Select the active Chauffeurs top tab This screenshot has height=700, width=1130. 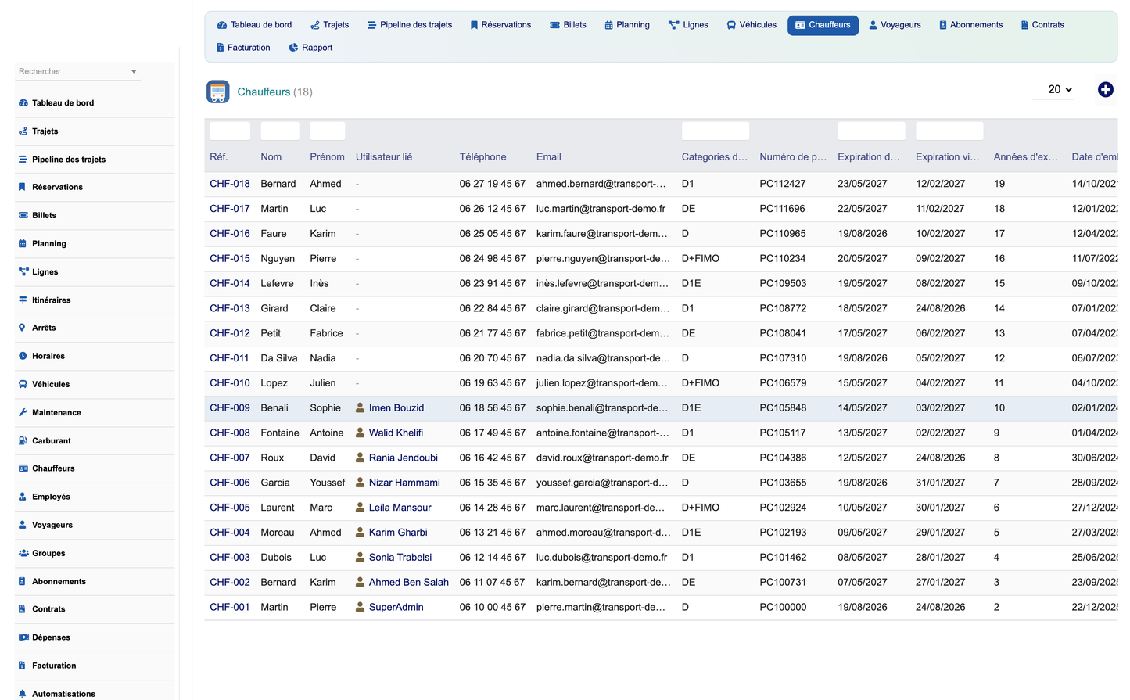(x=823, y=25)
